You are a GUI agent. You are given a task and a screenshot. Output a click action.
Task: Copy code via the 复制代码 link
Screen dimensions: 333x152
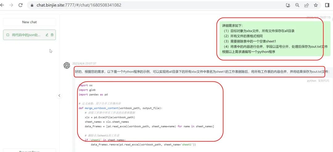pyautogui.click(x=323, y=81)
